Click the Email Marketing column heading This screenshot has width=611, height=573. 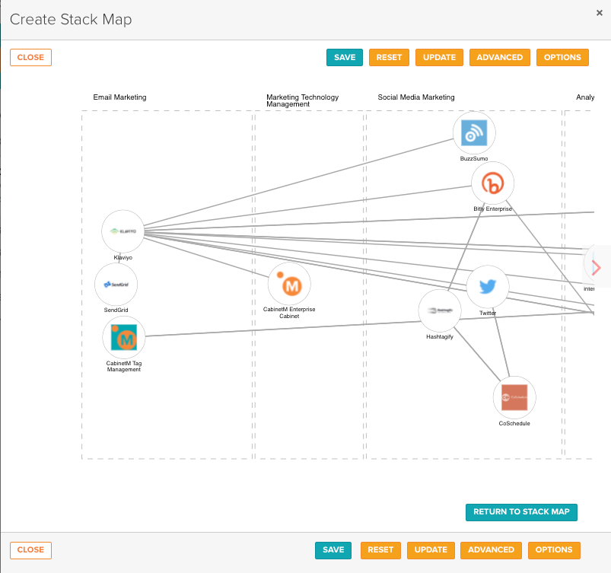pyautogui.click(x=119, y=97)
